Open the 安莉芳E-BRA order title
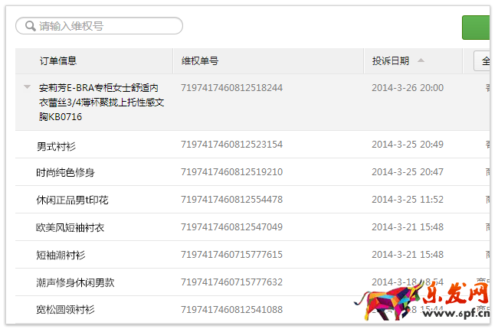 coord(100,103)
